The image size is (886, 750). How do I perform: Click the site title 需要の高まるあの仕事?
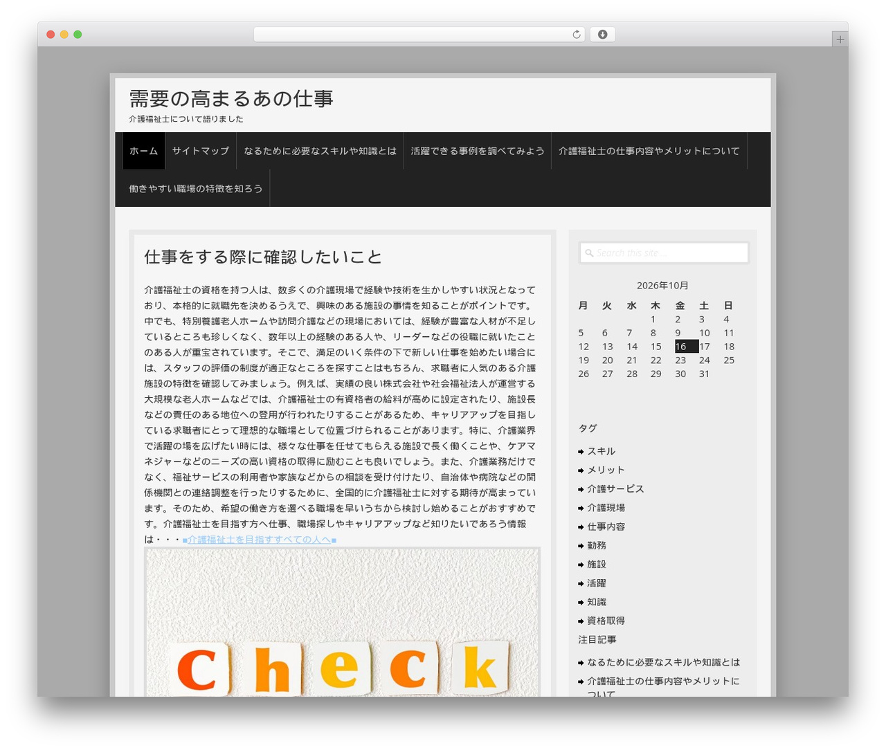(231, 99)
